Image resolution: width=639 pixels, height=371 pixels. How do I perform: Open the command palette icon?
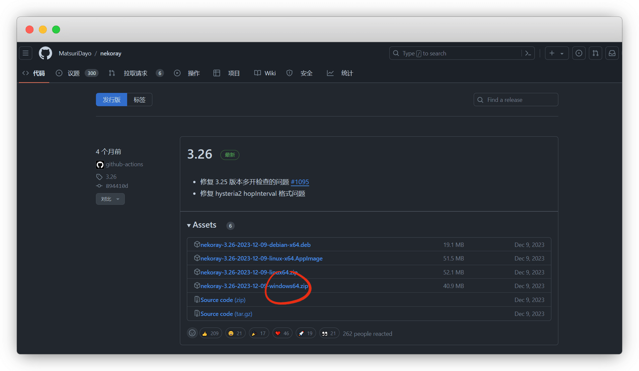click(x=528, y=53)
